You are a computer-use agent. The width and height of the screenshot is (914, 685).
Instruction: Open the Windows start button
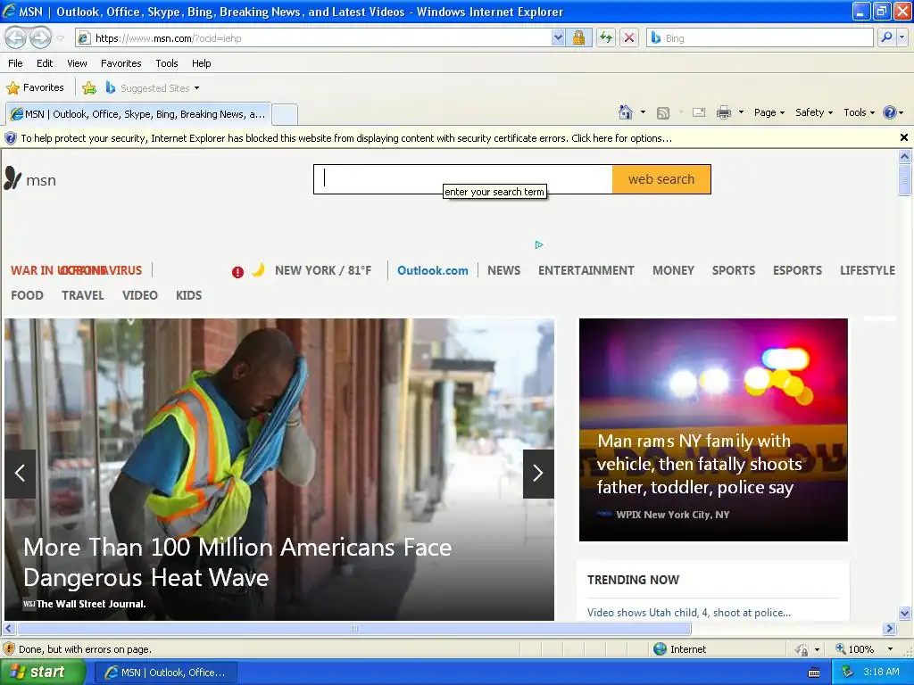click(43, 672)
